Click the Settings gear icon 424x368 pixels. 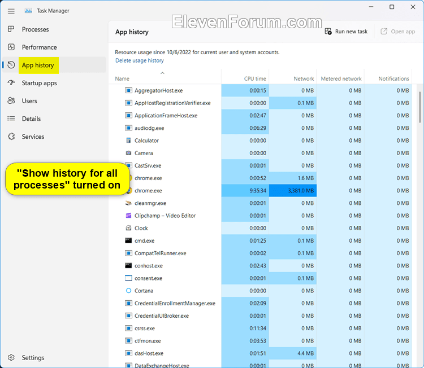click(11, 357)
